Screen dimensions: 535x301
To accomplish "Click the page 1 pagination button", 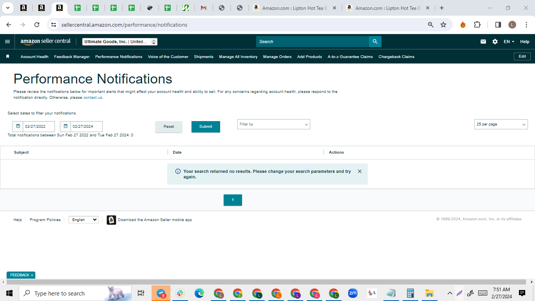I will click(233, 200).
